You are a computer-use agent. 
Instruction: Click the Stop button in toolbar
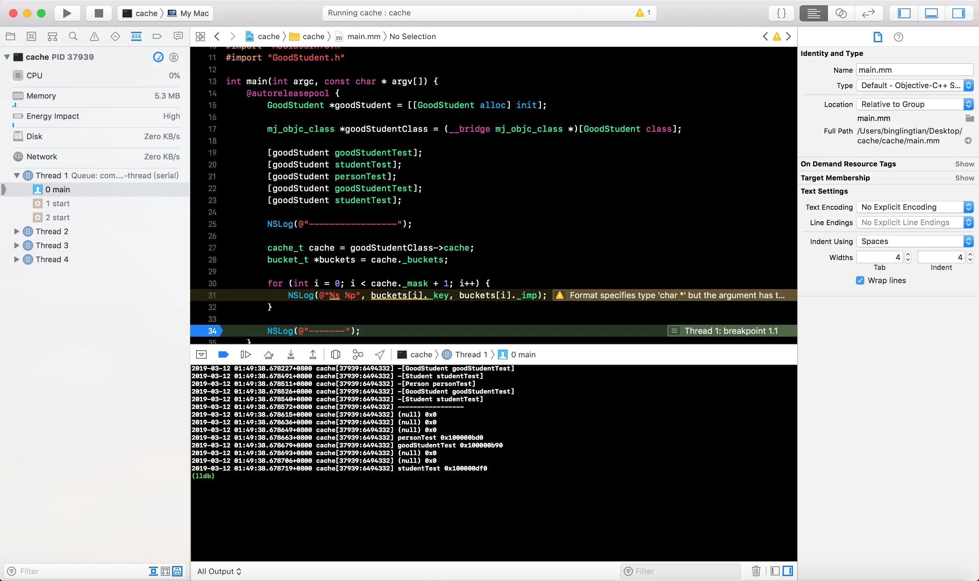click(99, 13)
